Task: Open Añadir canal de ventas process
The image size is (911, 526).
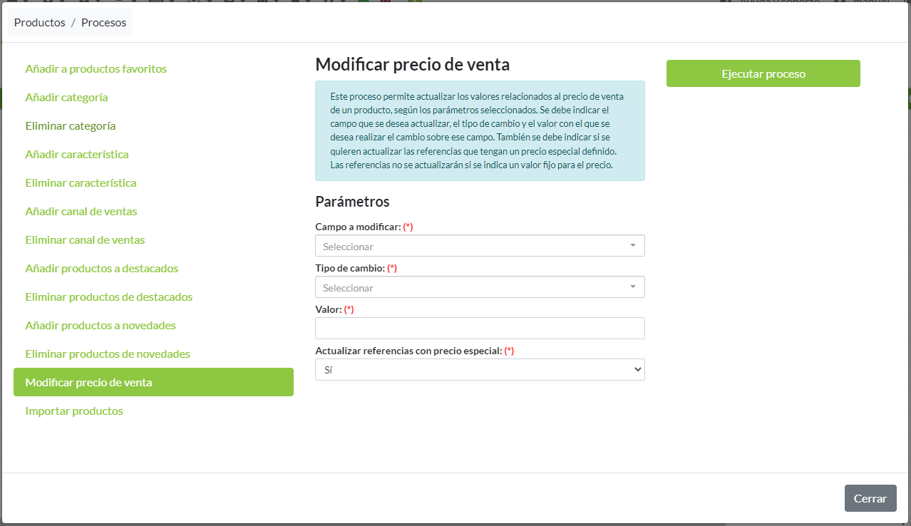Action: (81, 211)
